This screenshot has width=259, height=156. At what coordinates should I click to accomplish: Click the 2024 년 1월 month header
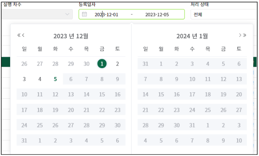[192, 36]
